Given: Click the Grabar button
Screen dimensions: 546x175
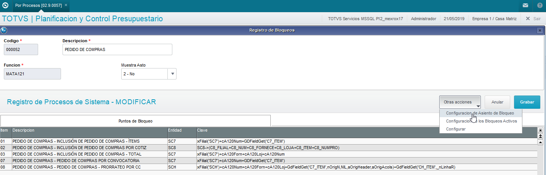Looking at the screenshot, I should coord(527,102).
